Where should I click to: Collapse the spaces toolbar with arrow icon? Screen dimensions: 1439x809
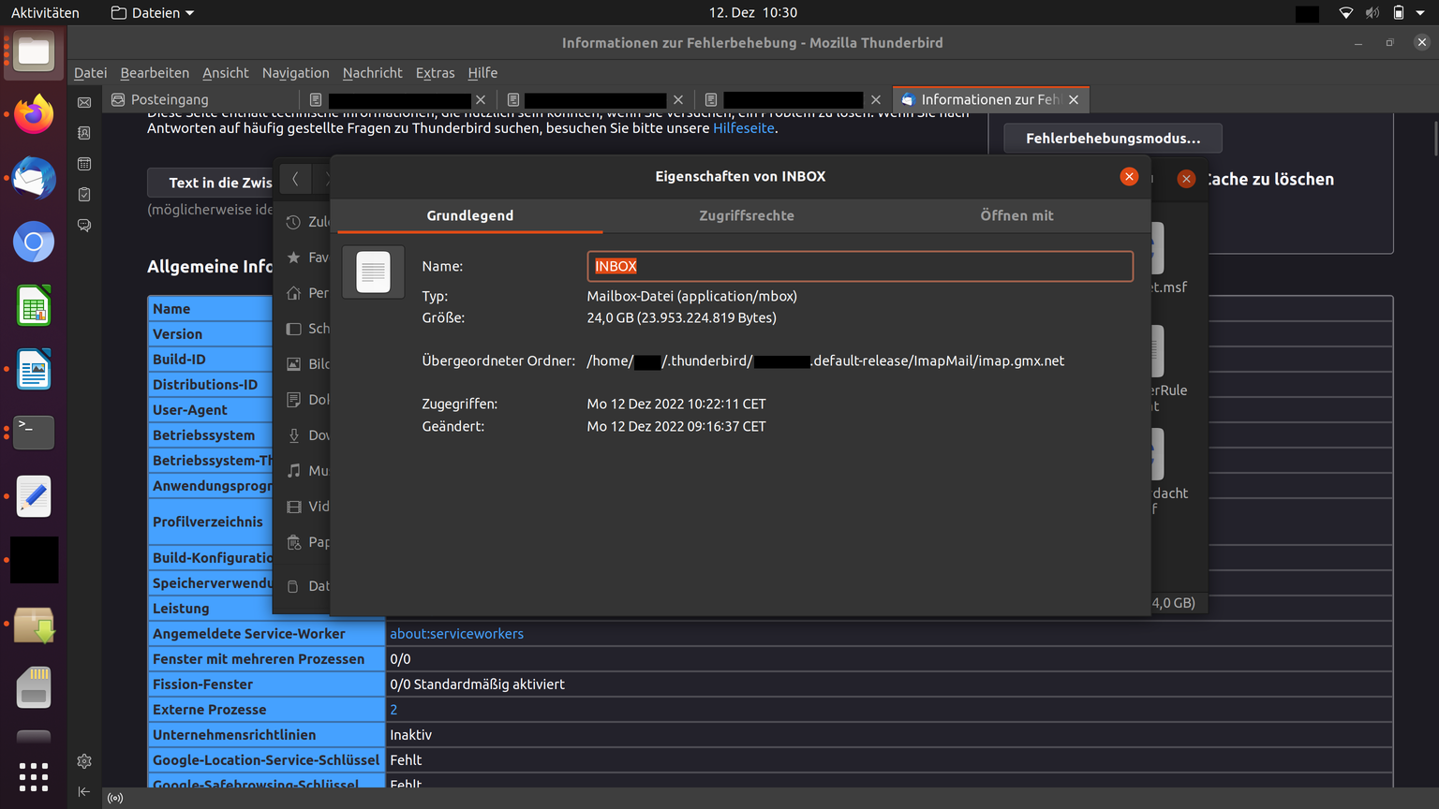tap(84, 792)
